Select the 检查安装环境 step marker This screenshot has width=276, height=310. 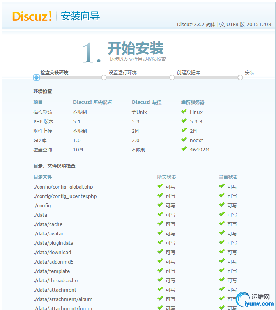tap(36, 77)
